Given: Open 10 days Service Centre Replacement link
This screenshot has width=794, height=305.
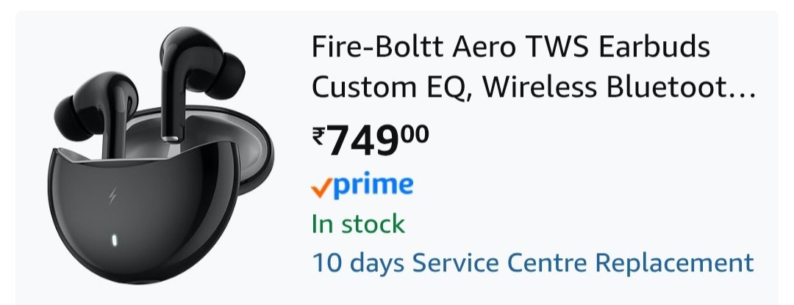Looking at the screenshot, I should [532, 262].
